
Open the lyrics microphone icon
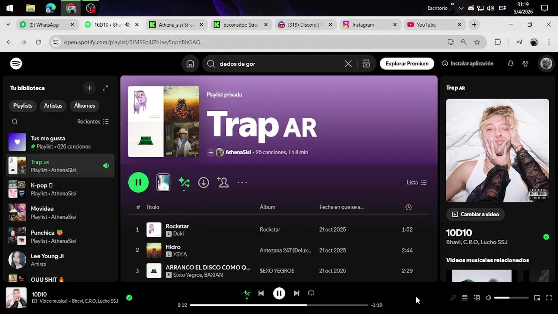pos(453,298)
